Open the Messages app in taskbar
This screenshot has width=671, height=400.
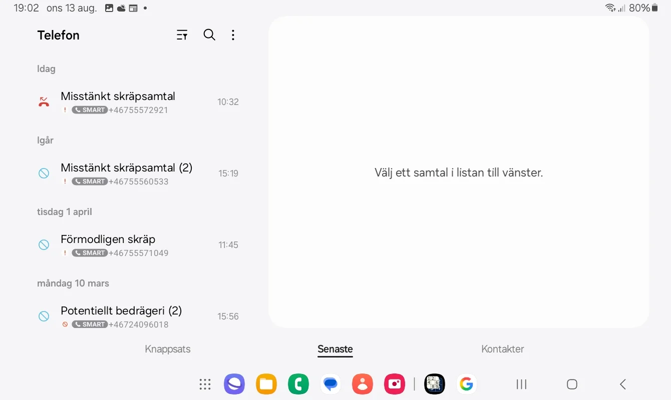click(330, 384)
